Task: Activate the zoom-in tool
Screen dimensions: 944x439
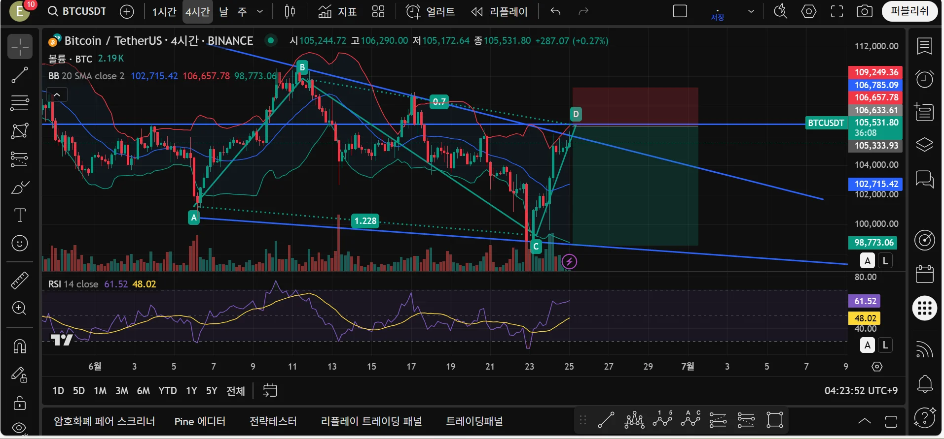Action: (x=20, y=309)
